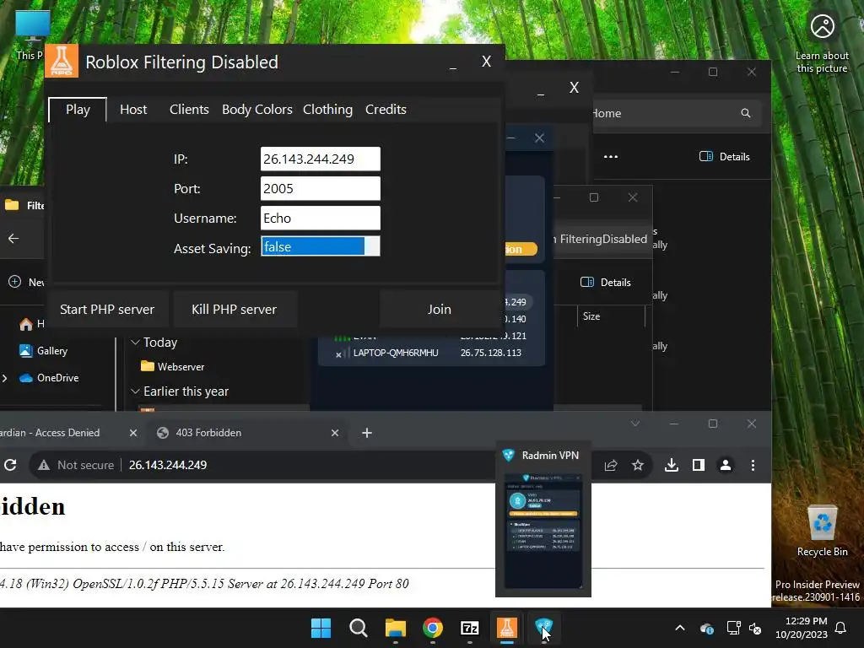Open Recycle Bin on the desktop
This screenshot has width=864, height=648.
[x=822, y=532]
